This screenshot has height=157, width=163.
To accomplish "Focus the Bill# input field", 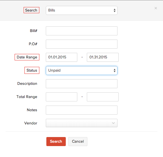I will pos(81,31).
